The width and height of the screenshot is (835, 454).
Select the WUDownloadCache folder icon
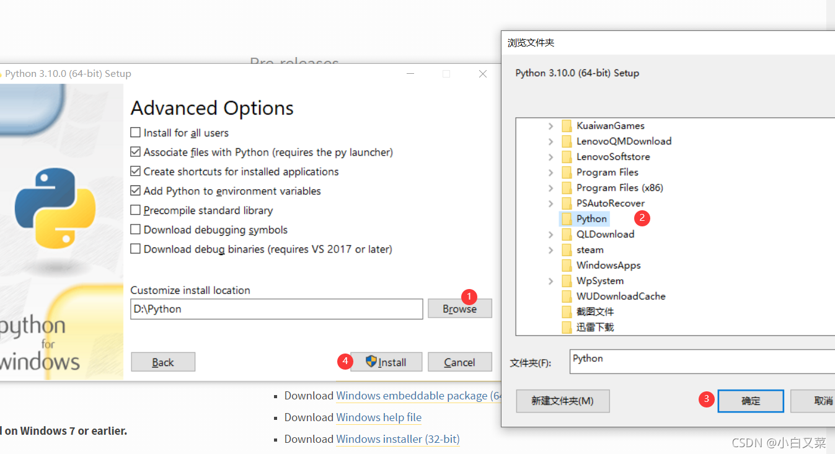pyautogui.click(x=567, y=296)
